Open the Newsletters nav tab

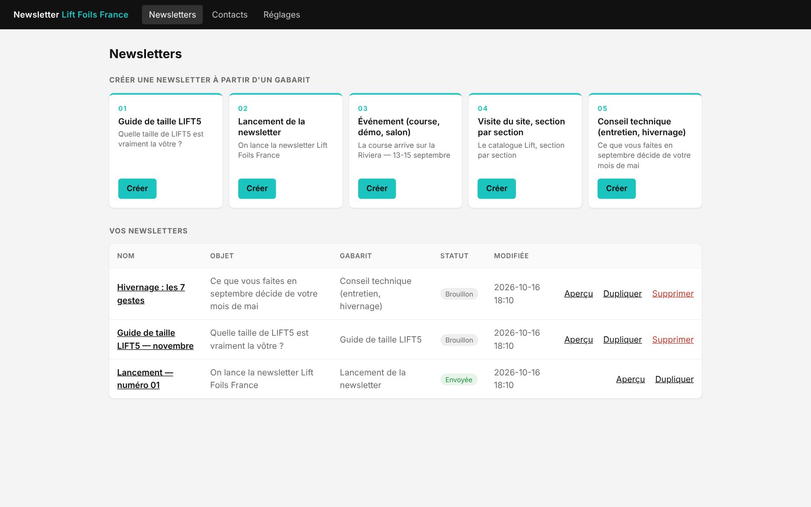click(172, 14)
